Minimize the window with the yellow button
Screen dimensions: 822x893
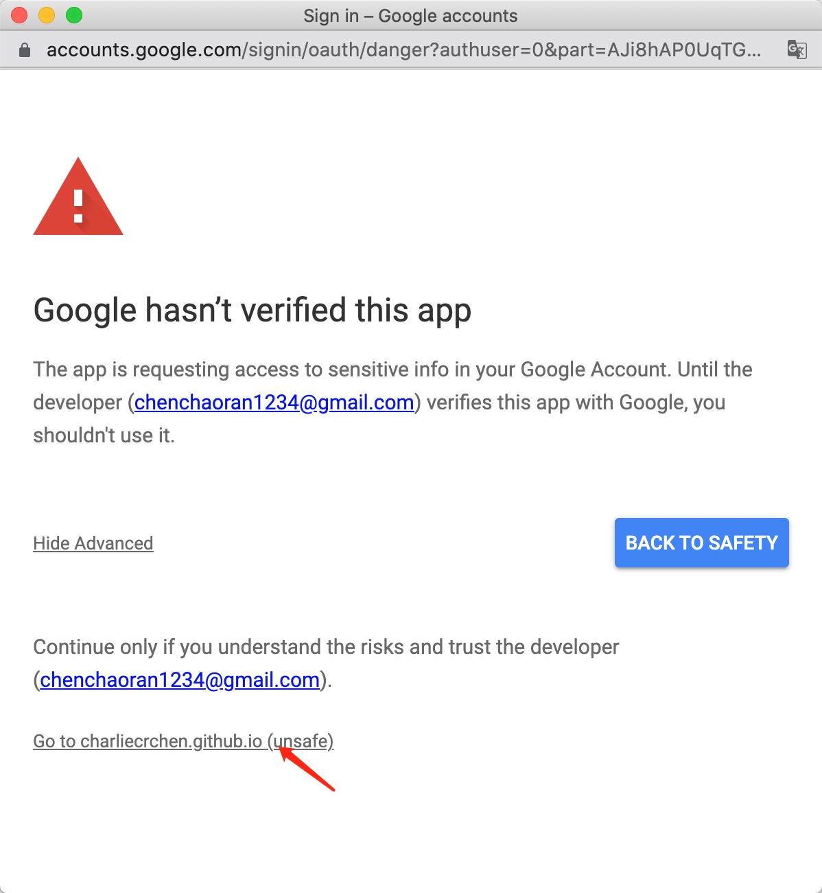(x=47, y=15)
